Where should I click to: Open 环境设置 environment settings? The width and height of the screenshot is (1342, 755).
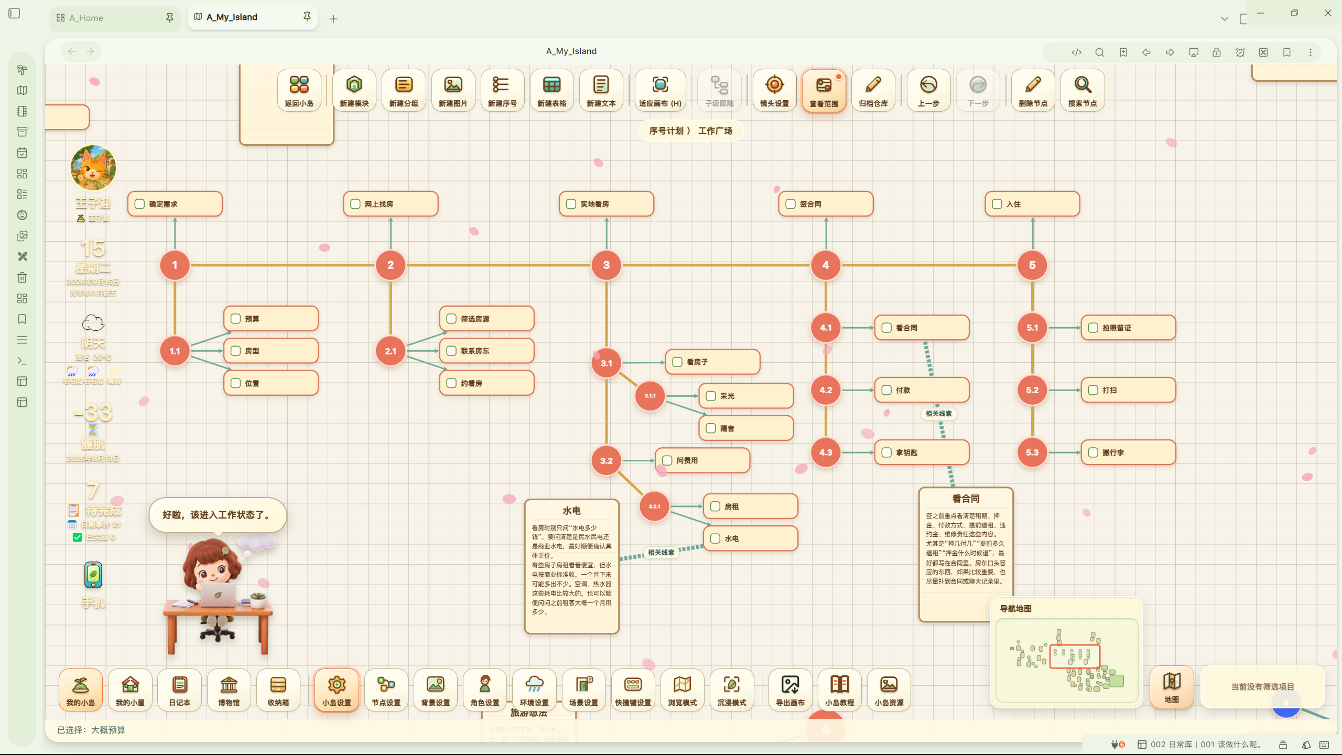point(534,689)
